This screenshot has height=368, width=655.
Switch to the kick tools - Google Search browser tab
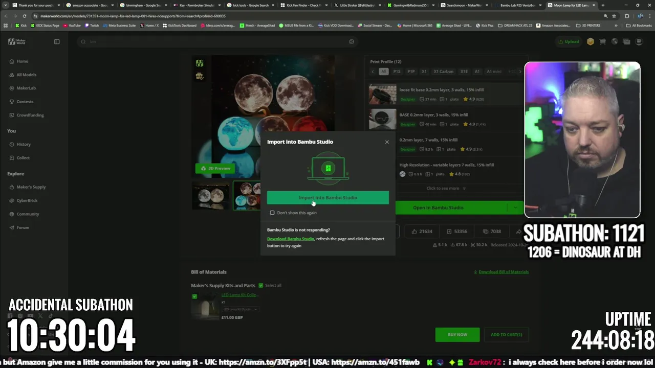(250, 5)
